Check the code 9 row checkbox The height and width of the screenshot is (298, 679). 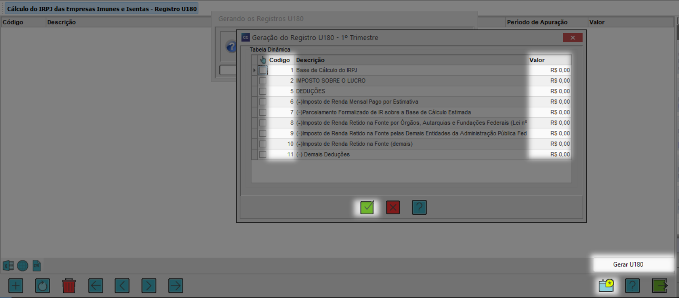click(263, 133)
